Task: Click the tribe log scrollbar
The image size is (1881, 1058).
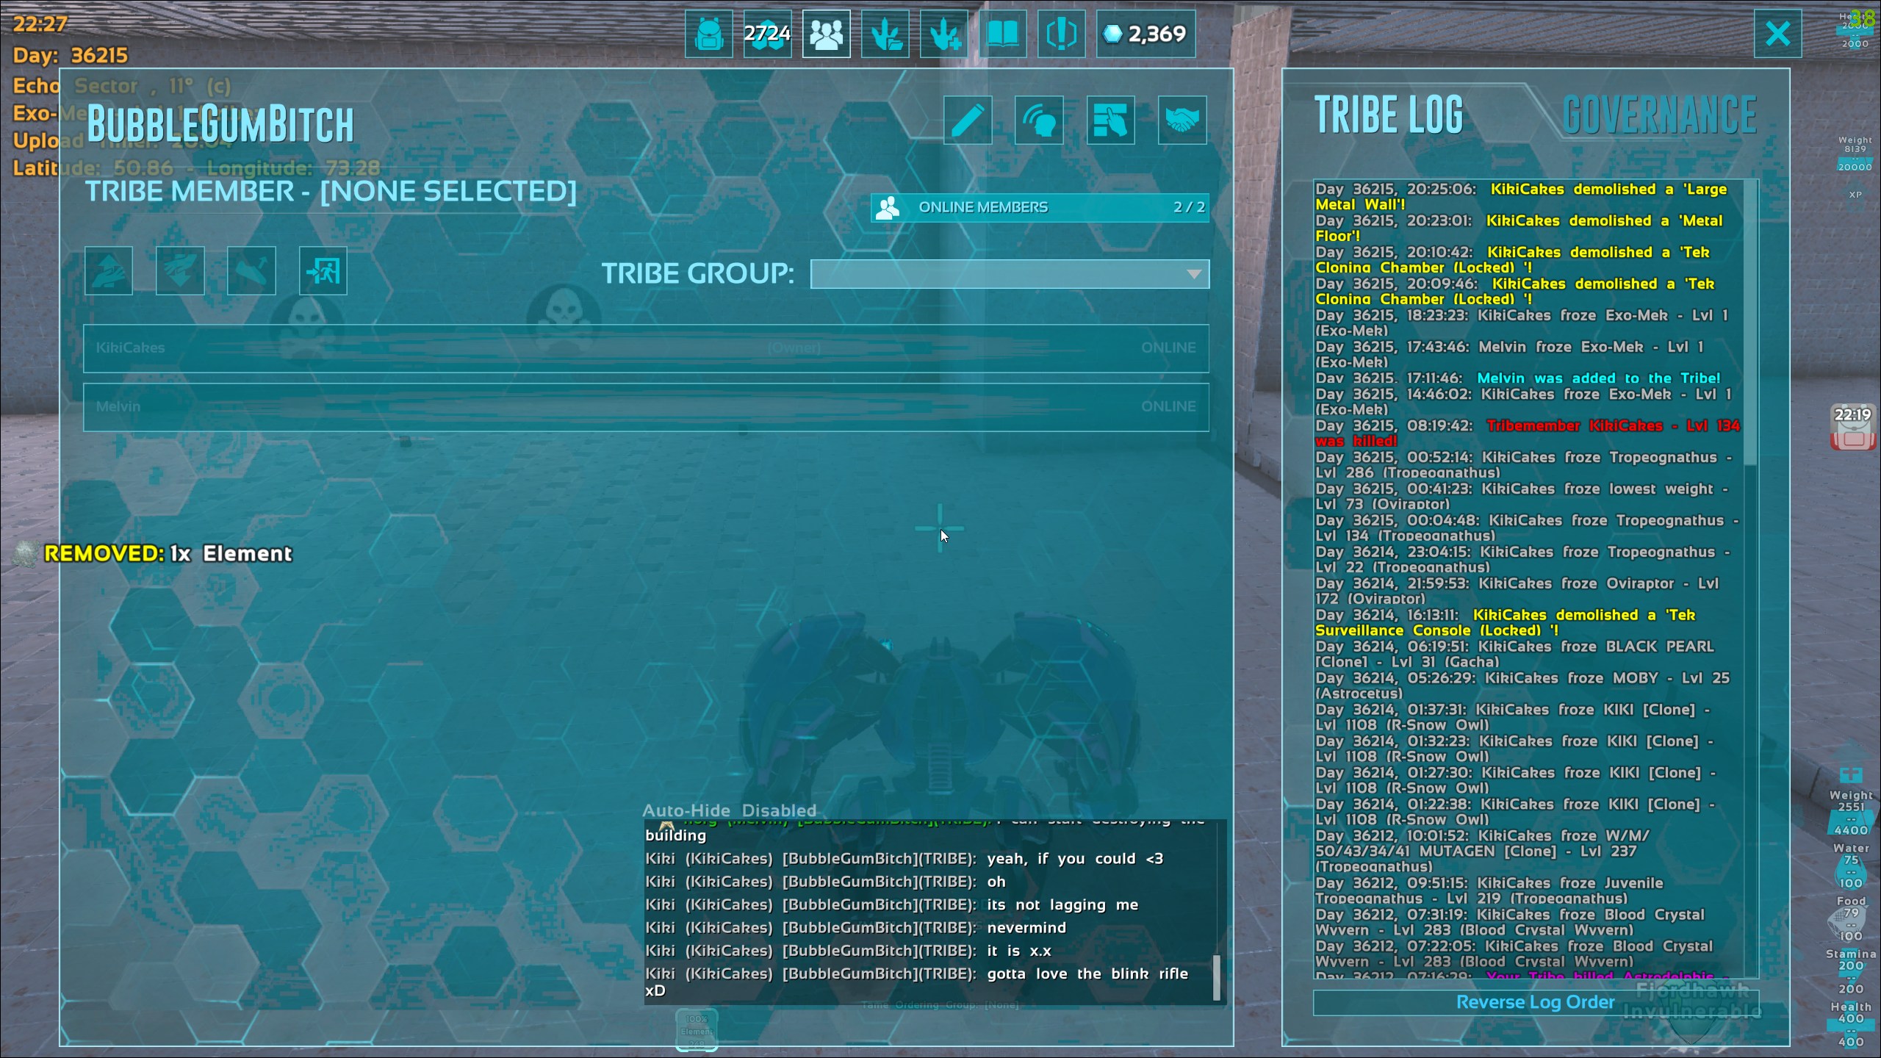Action: [1751, 323]
